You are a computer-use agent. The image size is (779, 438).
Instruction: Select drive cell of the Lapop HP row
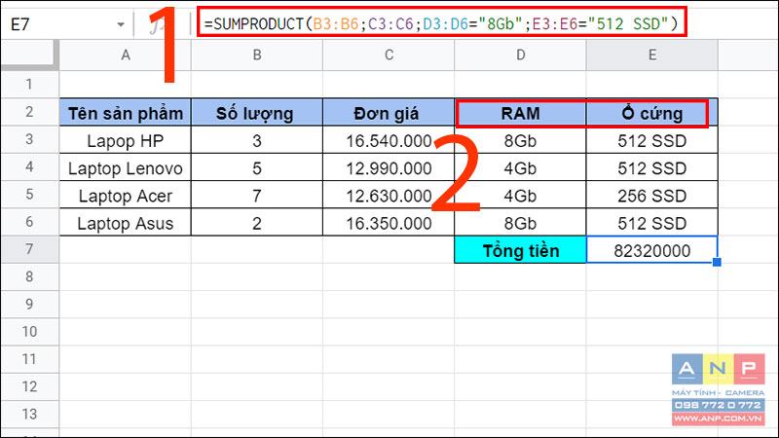[x=651, y=140]
